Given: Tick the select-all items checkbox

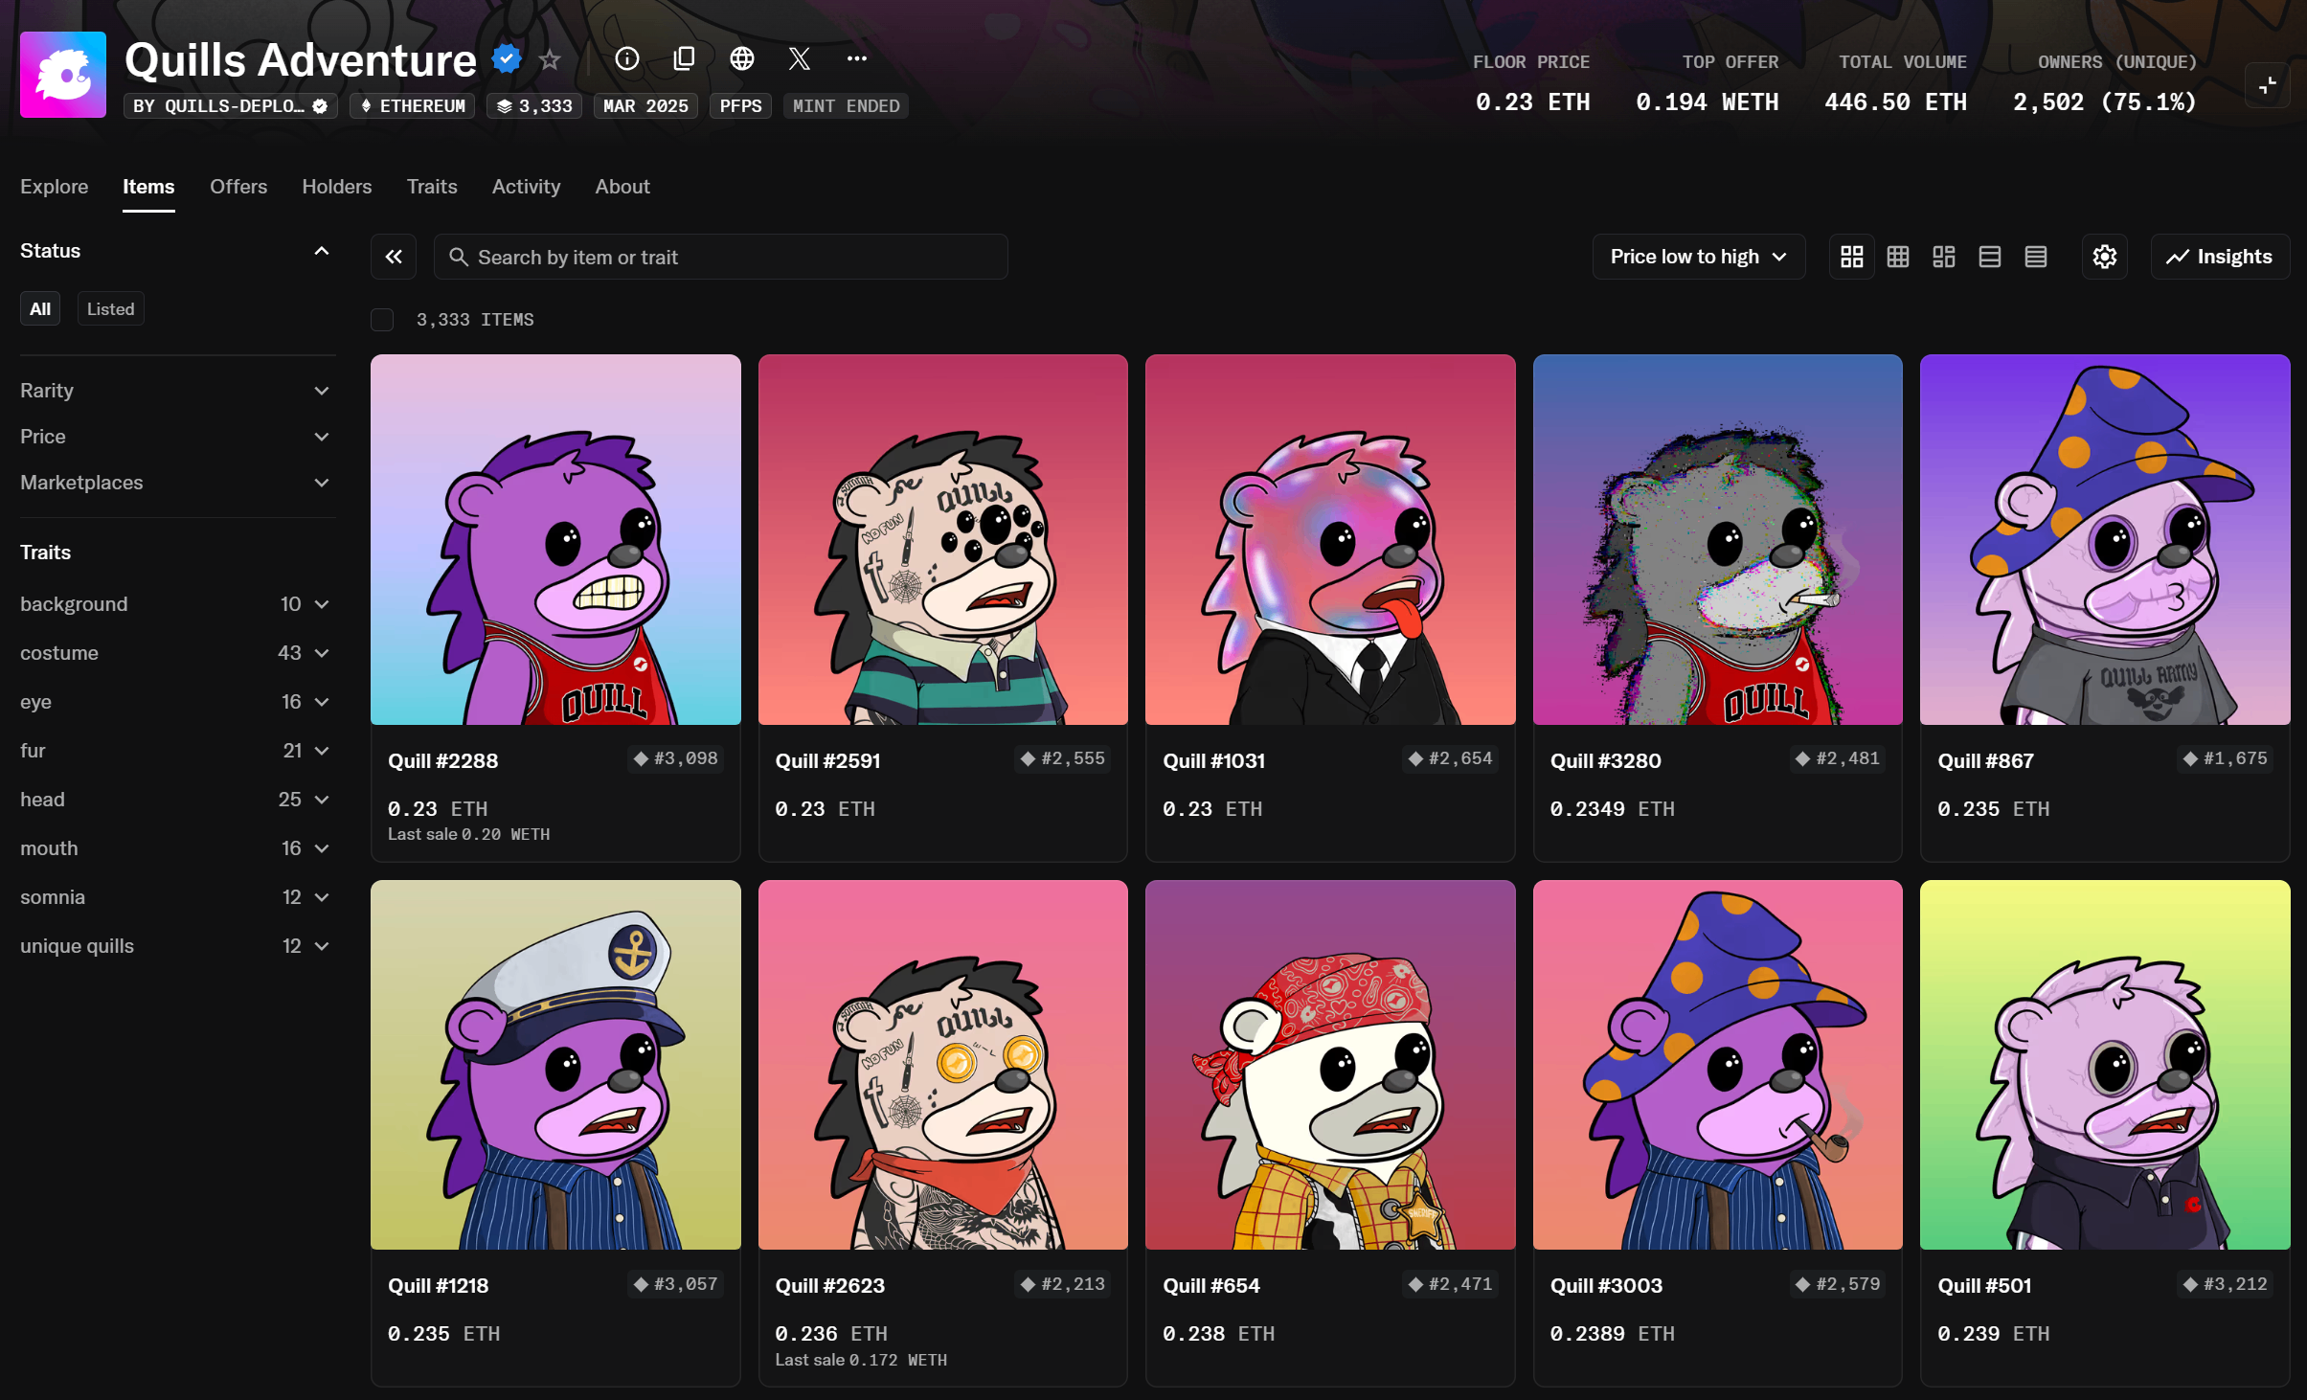Looking at the screenshot, I should pyautogui.click(x=382, y=320).
